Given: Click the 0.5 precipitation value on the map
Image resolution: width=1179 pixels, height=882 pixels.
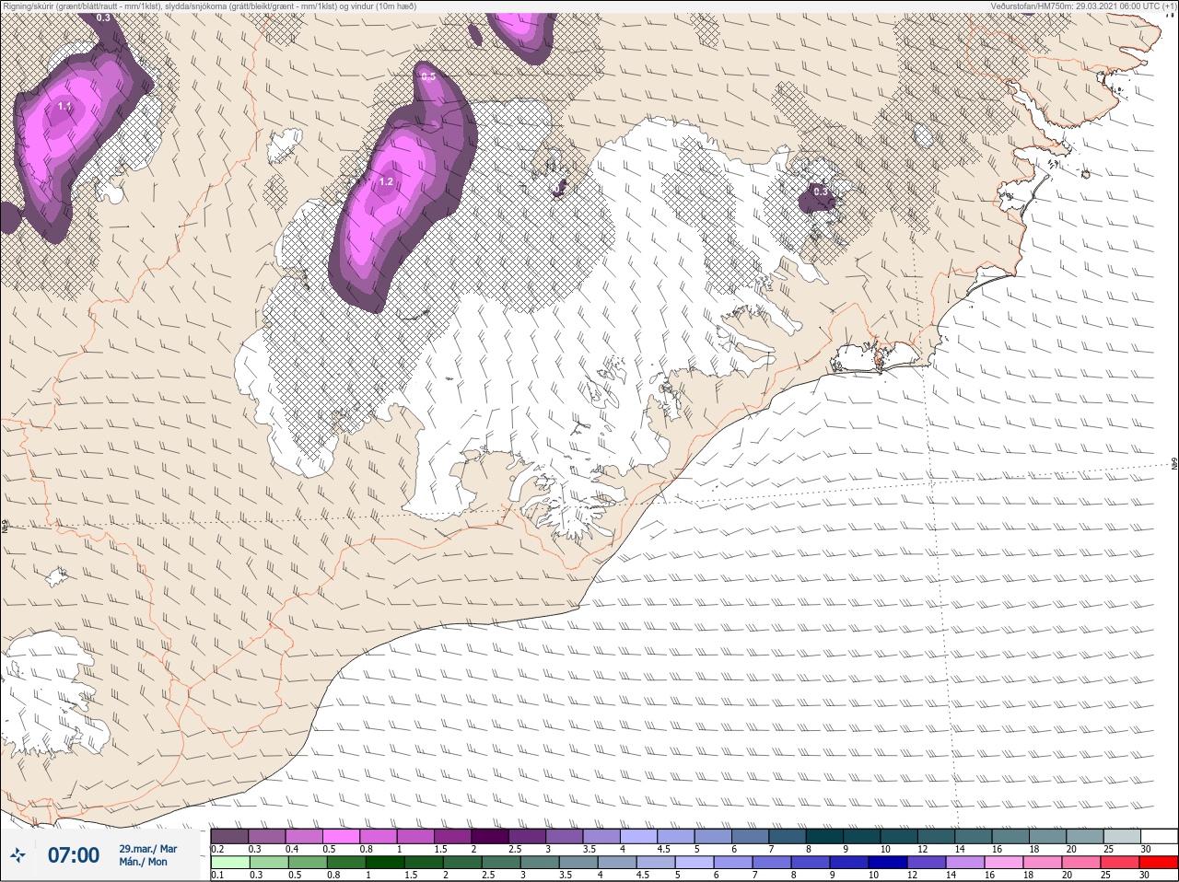Looking at the screenshot, I should (428, 76).
